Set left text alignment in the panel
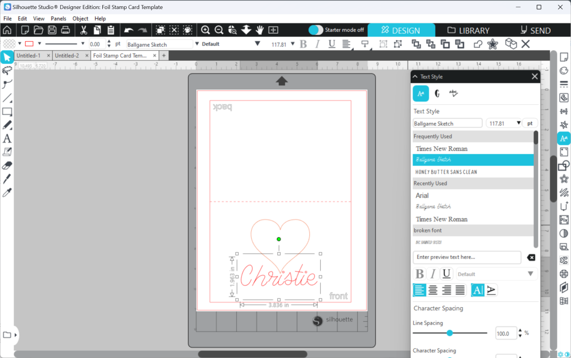The image size is (571, 358). click(x=420, y=289)
